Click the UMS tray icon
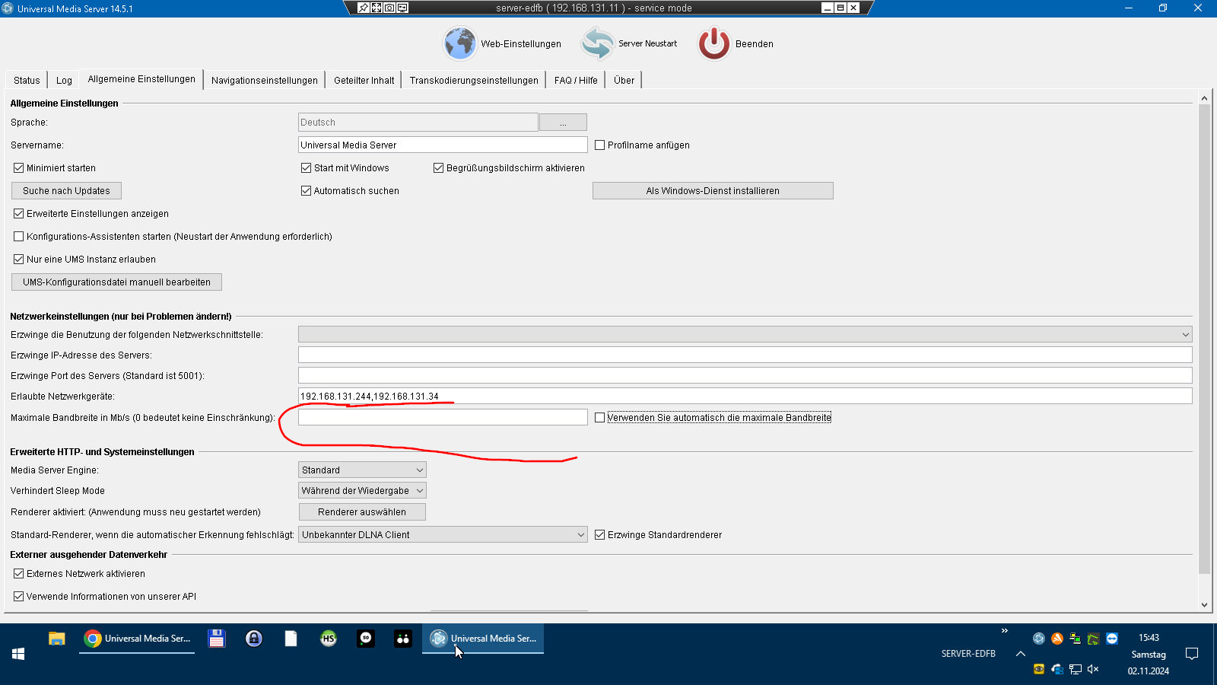This screenshot has height=685, width=1217. point(1038,639)
